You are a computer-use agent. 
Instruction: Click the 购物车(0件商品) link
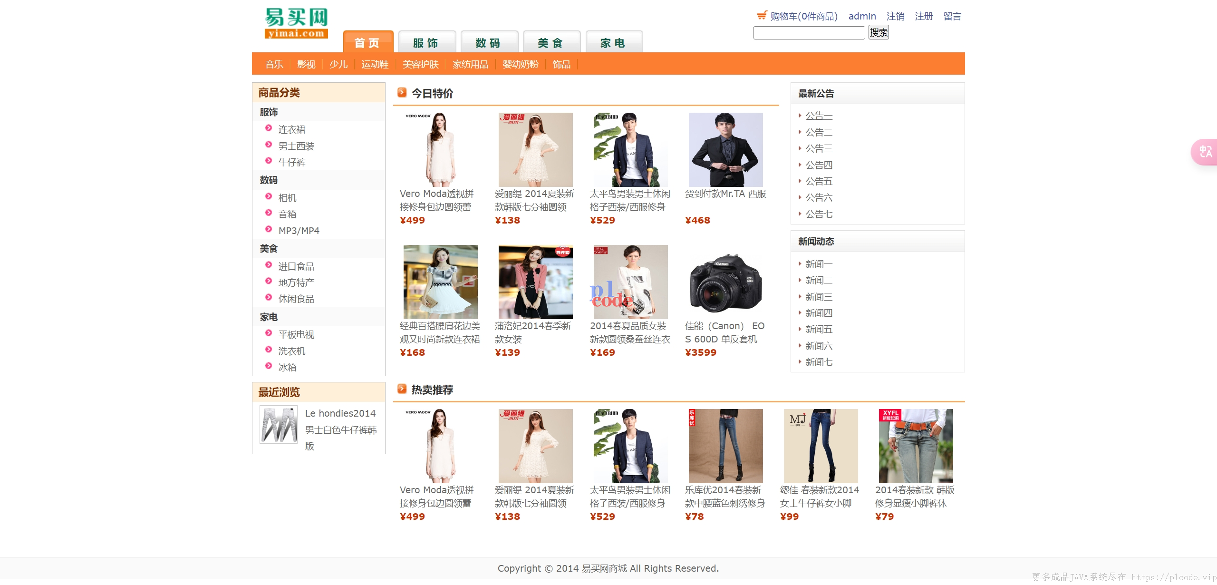coord(804,16)
